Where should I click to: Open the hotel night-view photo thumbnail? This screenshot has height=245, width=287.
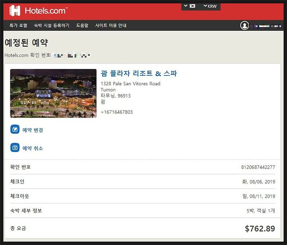coord(53,93)
